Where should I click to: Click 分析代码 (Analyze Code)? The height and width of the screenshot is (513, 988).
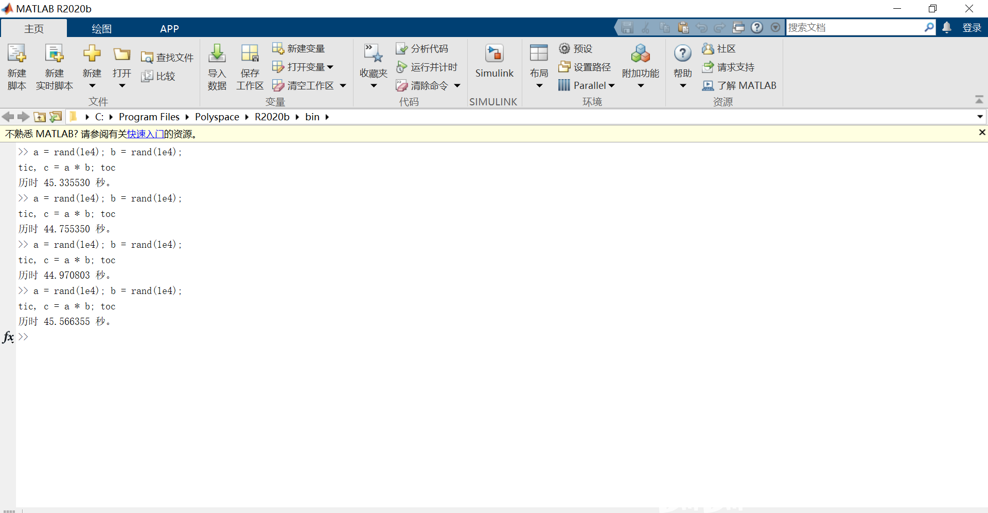(422, 48)
